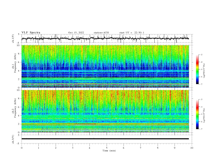Click time-axis tick label "3"
This screenshot has height=166, width=216.
point(73,148)
